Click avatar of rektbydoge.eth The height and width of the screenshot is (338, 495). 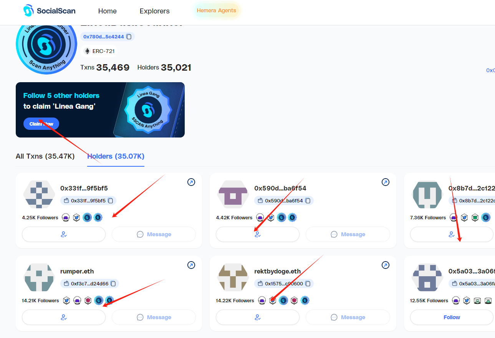233,277
